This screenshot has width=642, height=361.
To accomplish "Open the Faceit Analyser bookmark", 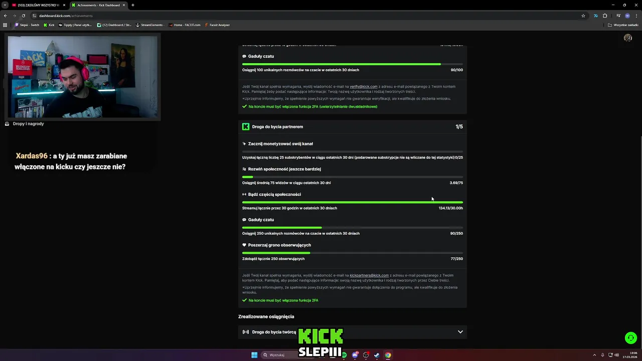I will click(x=217, y=25).
